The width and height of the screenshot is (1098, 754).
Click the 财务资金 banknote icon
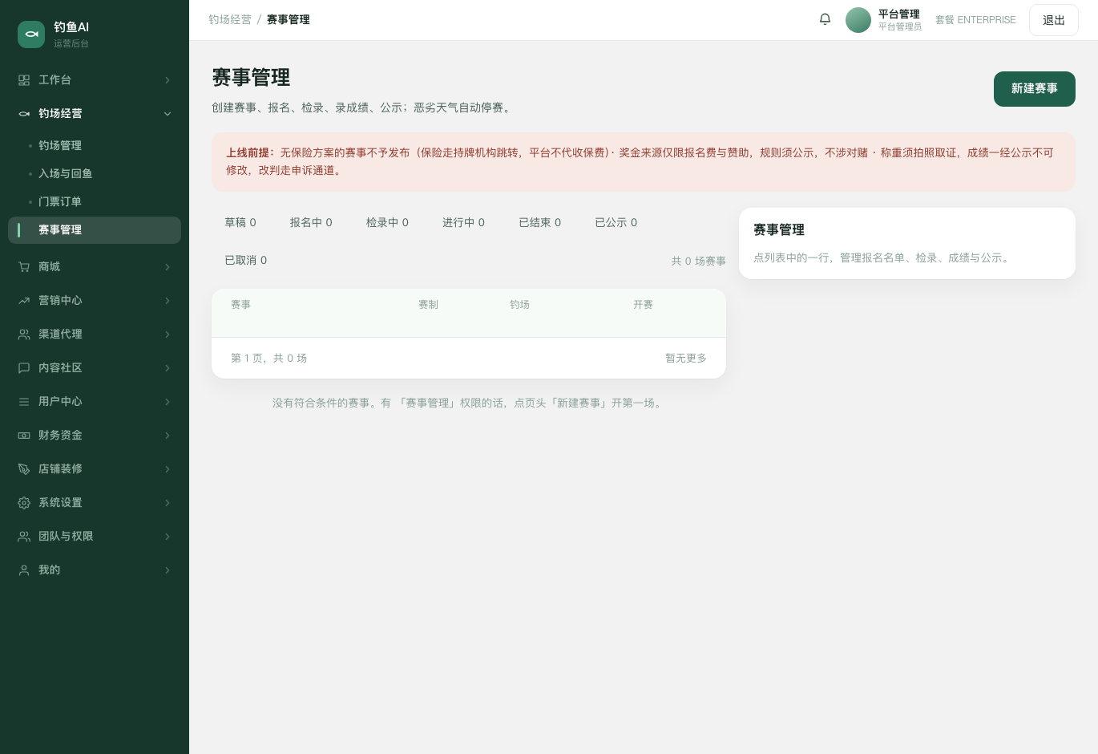point(24,436)
